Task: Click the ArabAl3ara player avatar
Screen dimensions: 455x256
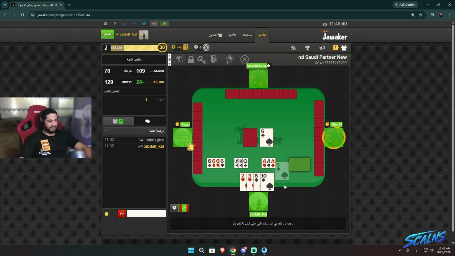Action: click(x=258, y=79)
